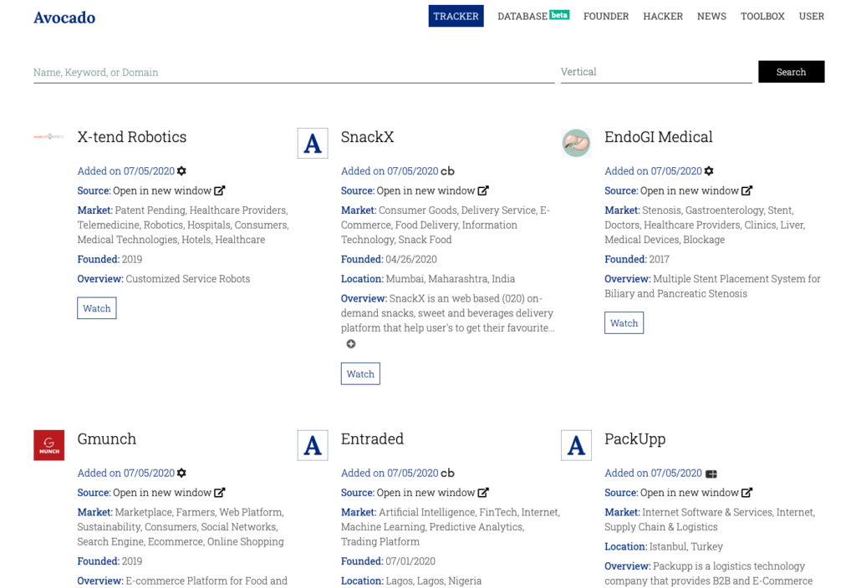Open SnackX title
The image size is (856, 588).
pyautogui.click(x=367, y=137)
